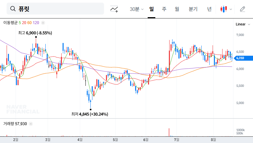This screenshot has width=253, height=143.
Task: Switch to the 주 weekly tab
Action: coord(164,9)
